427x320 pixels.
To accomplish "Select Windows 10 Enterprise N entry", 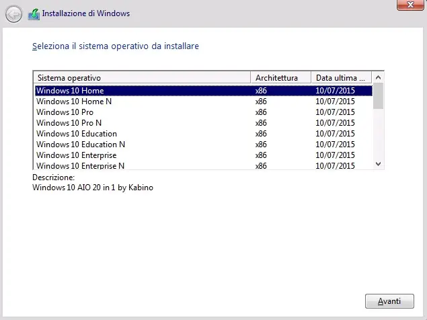I will (204, 165).
